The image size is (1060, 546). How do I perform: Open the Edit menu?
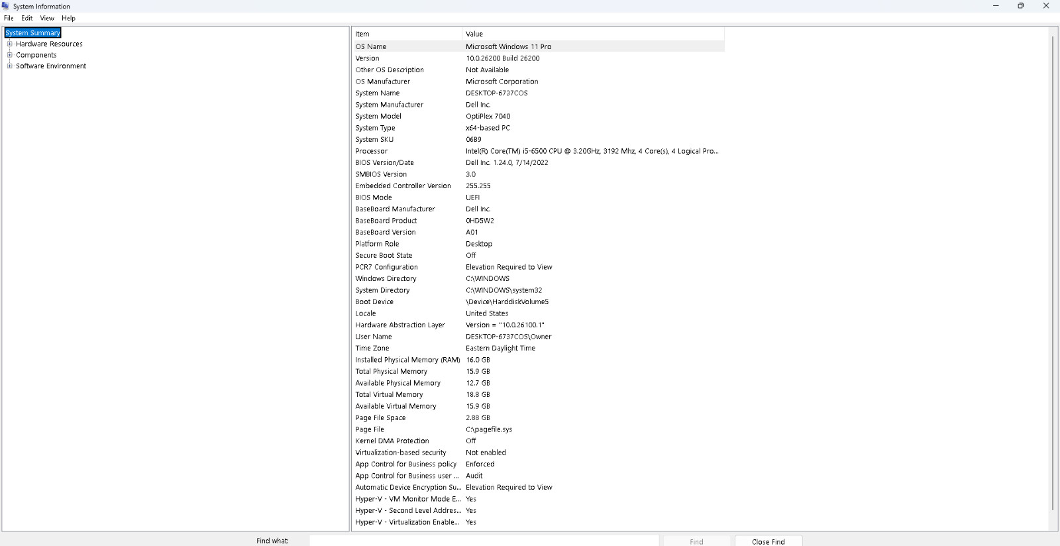pyautogui.click(x=27, y=18)
